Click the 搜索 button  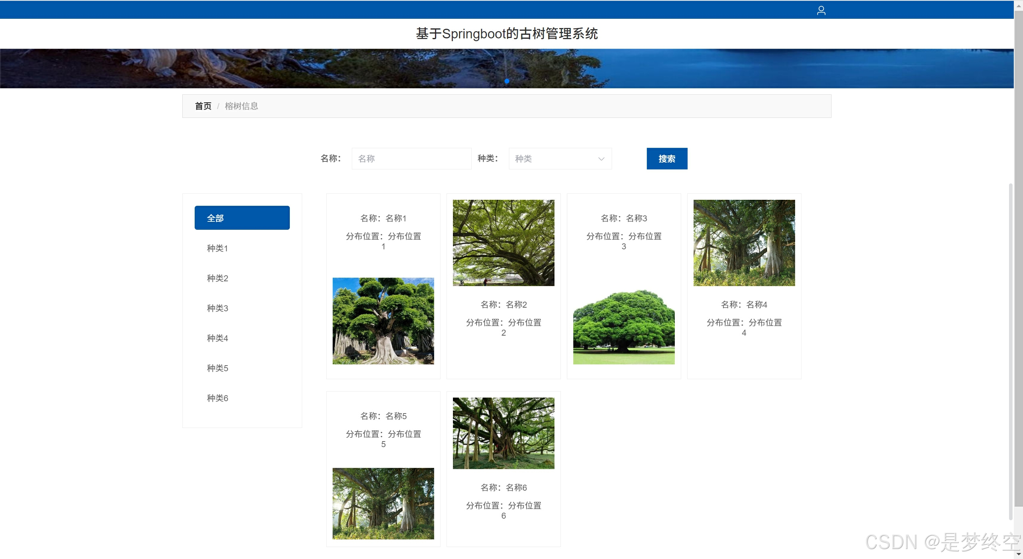point(667,159)
